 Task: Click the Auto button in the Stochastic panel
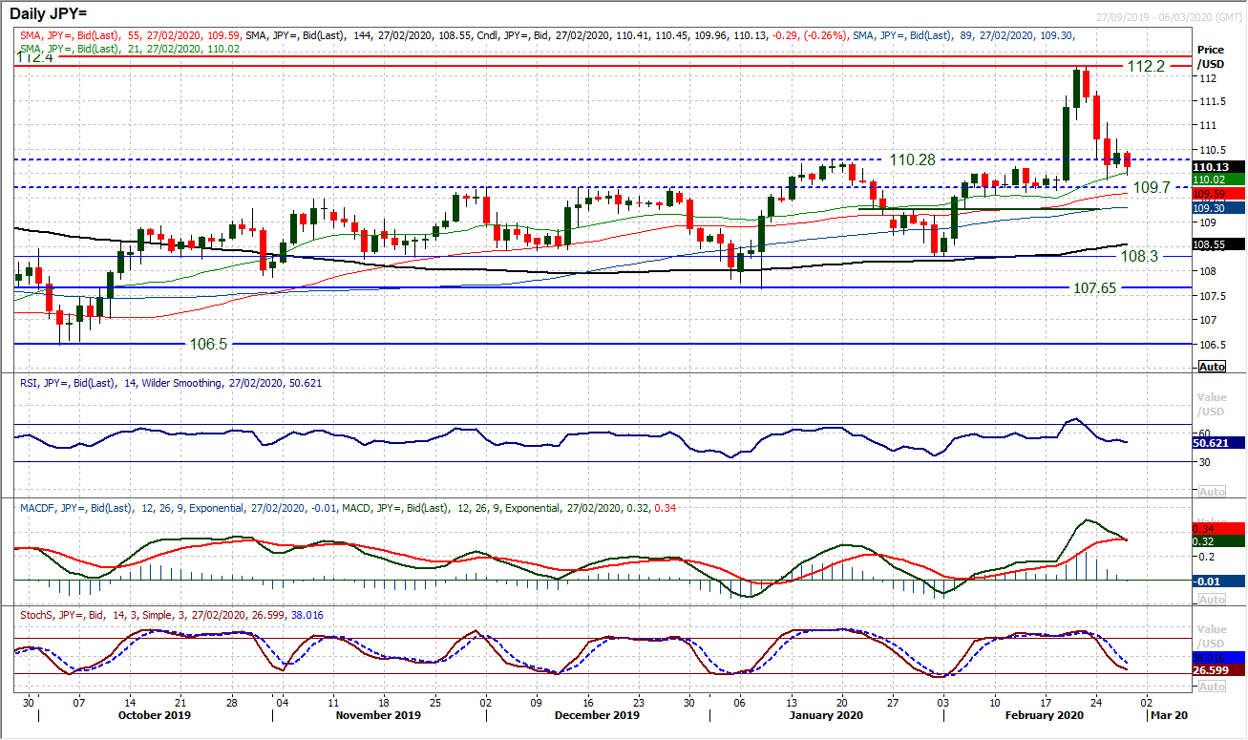pos(1212,687)
